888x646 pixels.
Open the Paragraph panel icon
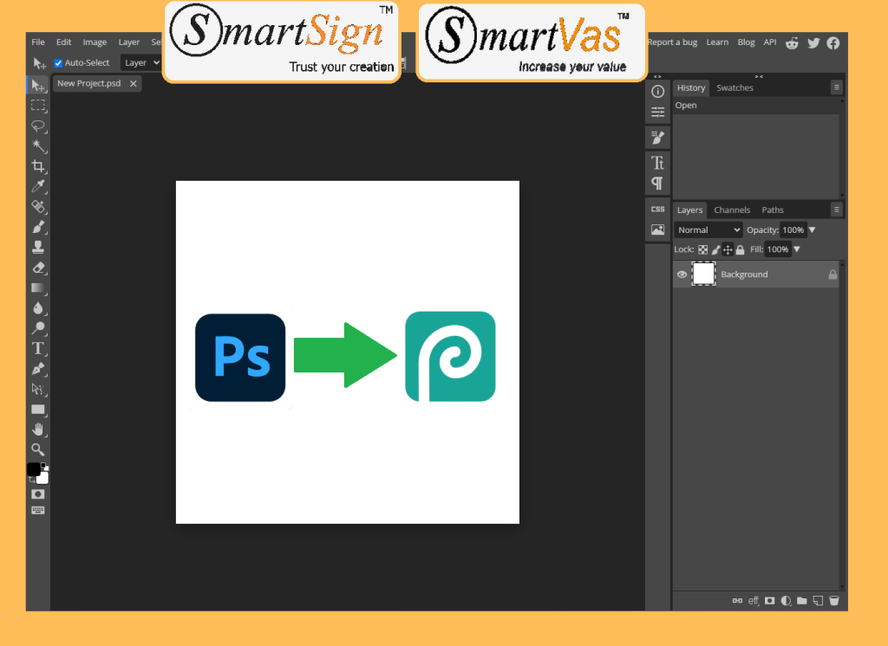(x=657, y=184)
